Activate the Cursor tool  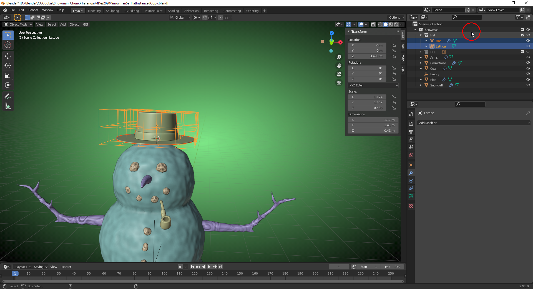point(8,45)
